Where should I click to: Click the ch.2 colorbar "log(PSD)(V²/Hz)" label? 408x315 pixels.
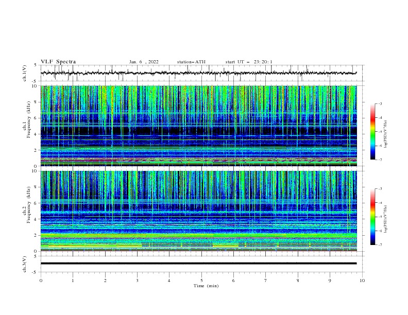pos(386,219)
